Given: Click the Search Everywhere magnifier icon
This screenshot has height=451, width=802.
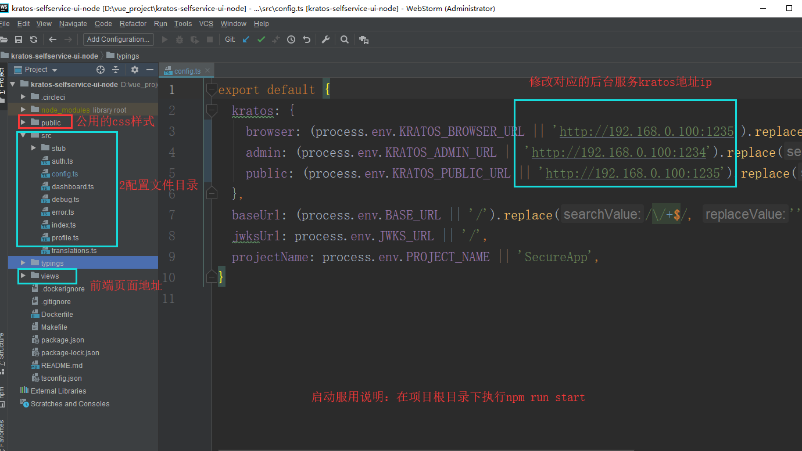Looking at the screenshot, I should [345, 39].
